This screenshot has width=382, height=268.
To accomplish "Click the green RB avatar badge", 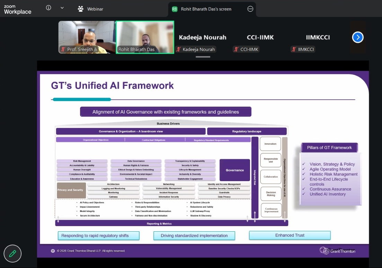I will tap(175, 9).
